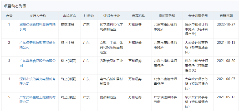The image size is (239, 111).
Task: Click 食品制造业 industry cell
Action: (108, 97)
